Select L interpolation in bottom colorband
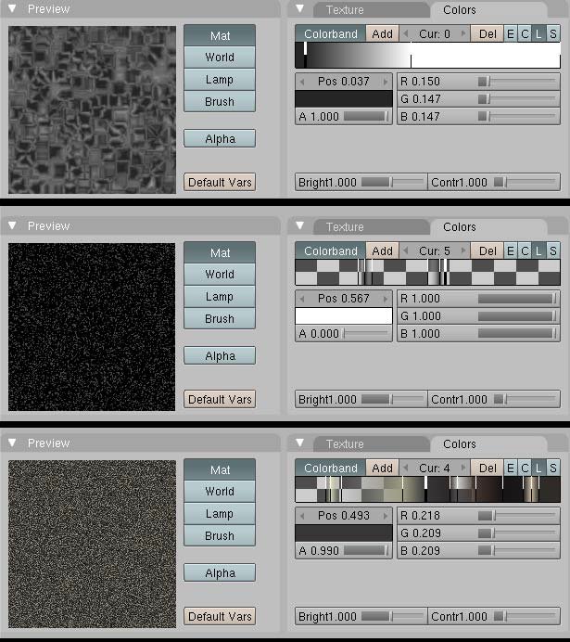570x642 pixels. coord(538,468)
